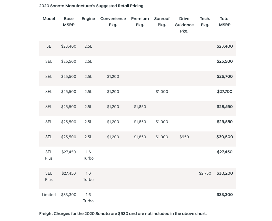Select the Base MSRP column header

(x=69, y=22)
